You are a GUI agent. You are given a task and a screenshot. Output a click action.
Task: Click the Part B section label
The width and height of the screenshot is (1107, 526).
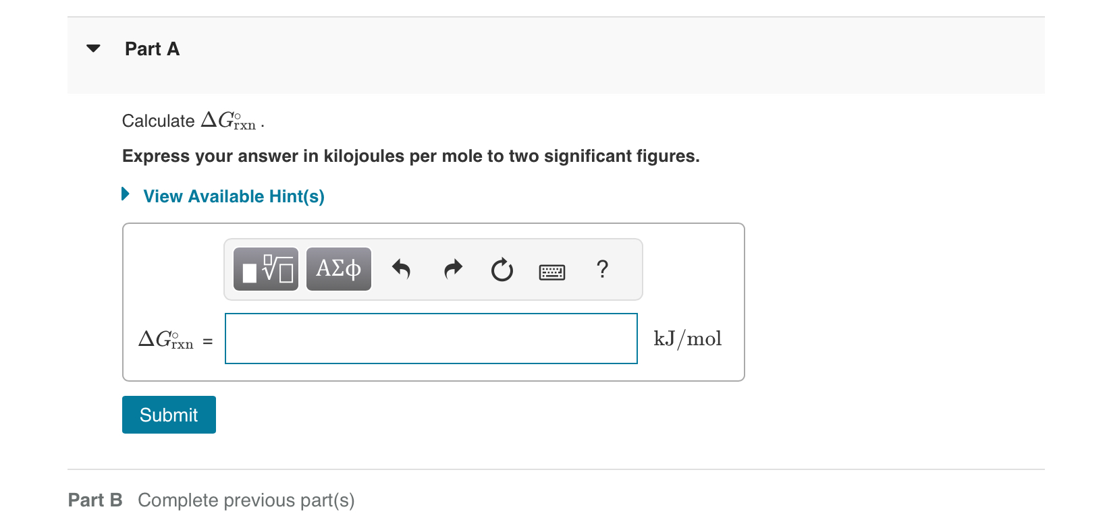(x=95, y=500)
